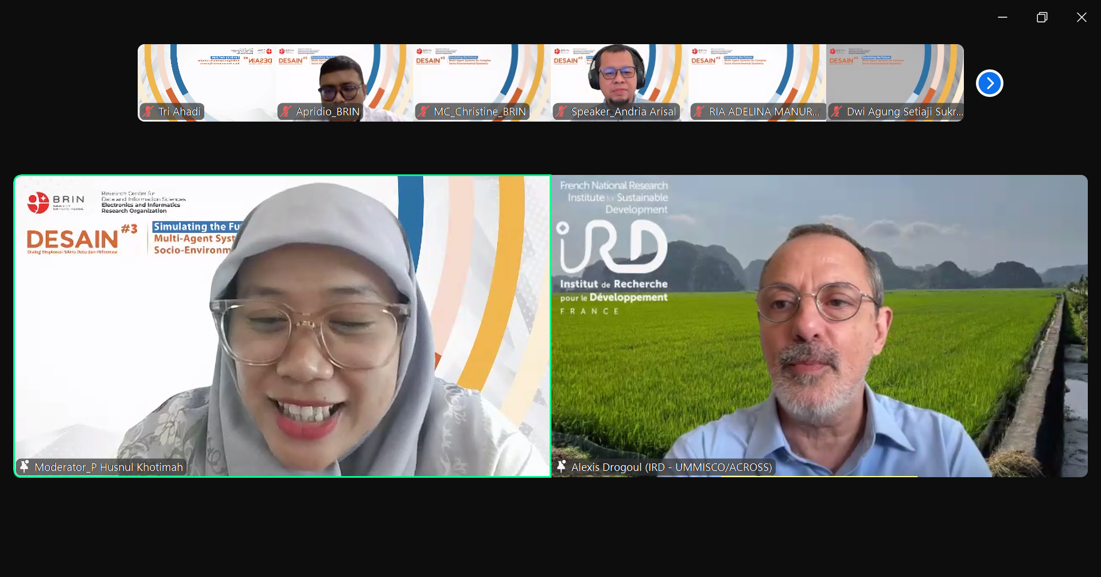Click muted microphone icon beside Apridio_BRIN
The width and height of the screenshot is (1101, 577).
tap(286, 111)
